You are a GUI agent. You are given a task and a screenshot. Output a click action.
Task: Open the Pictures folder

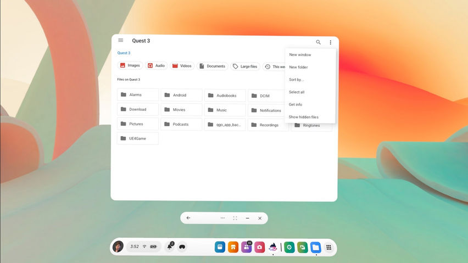[x=138, y=124]
